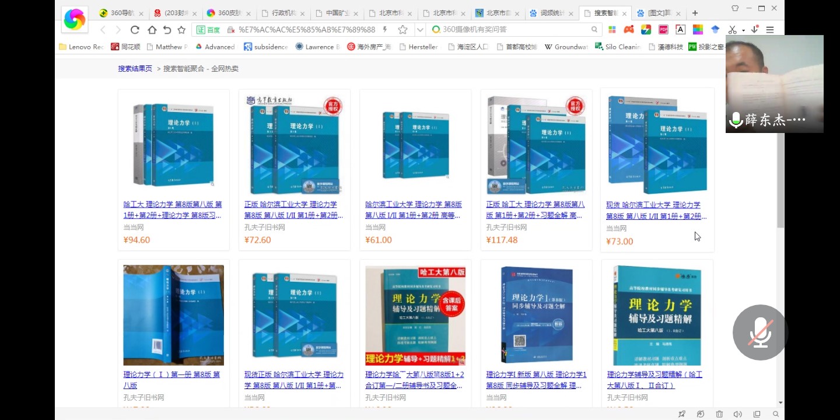
Task: Open the rainbow color grid extension
Action: pos(698,30)
